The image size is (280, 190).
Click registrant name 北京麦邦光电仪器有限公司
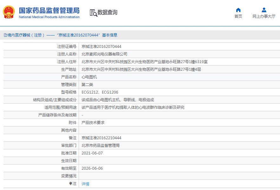(x=104, y=54)
